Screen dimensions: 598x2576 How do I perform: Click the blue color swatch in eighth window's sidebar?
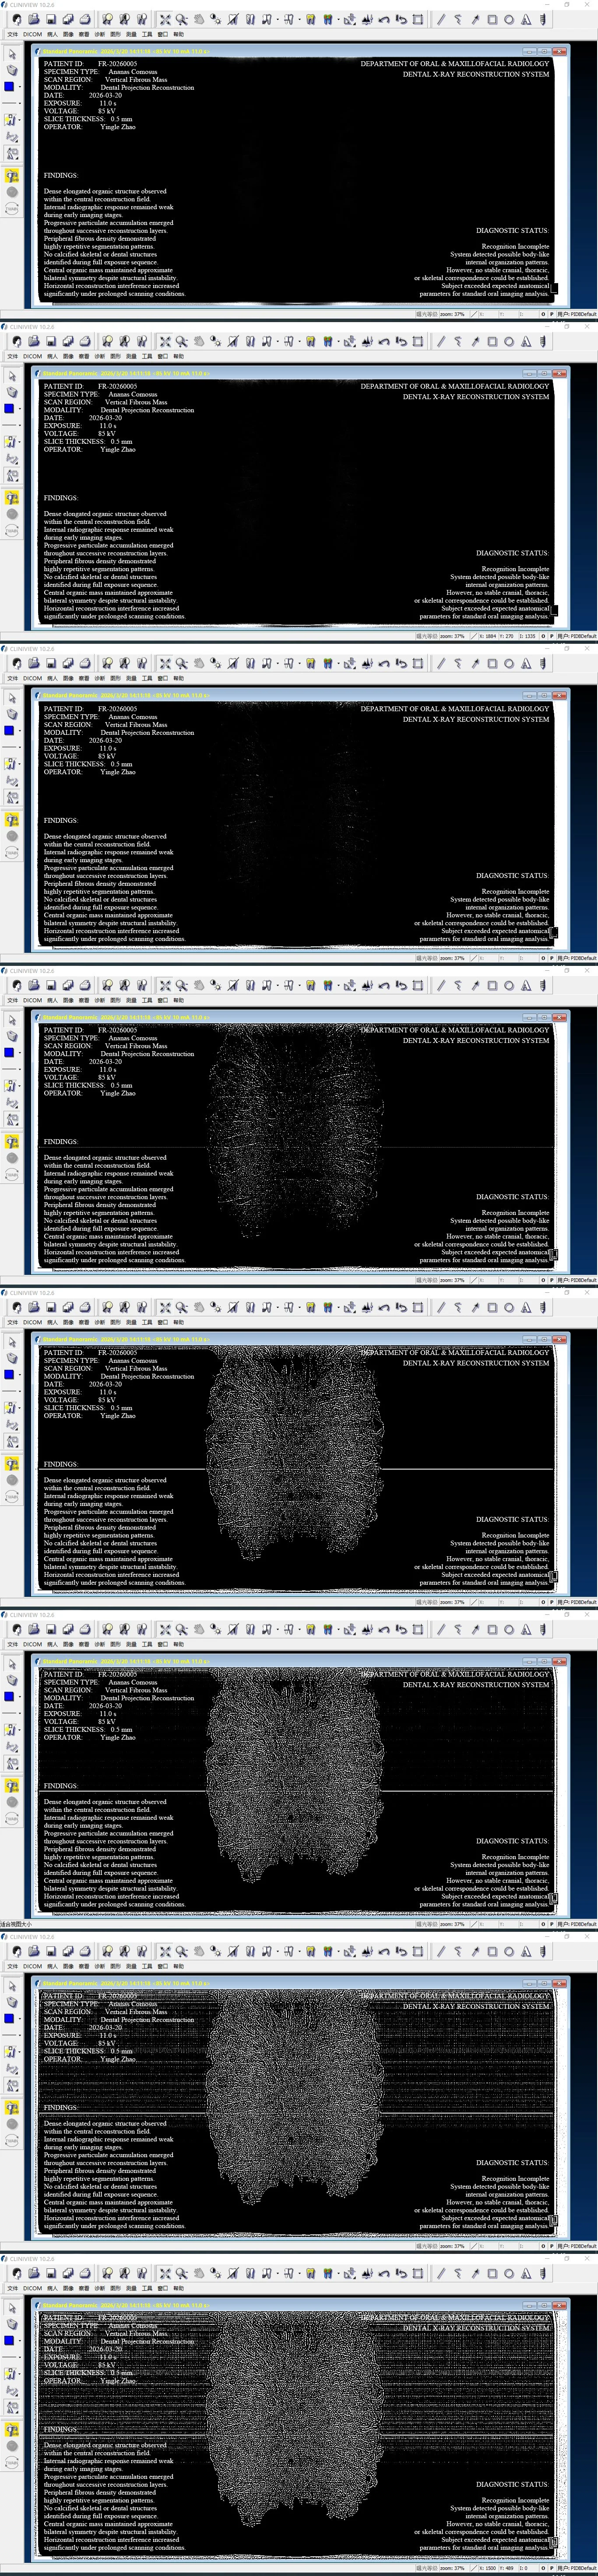9,2341
